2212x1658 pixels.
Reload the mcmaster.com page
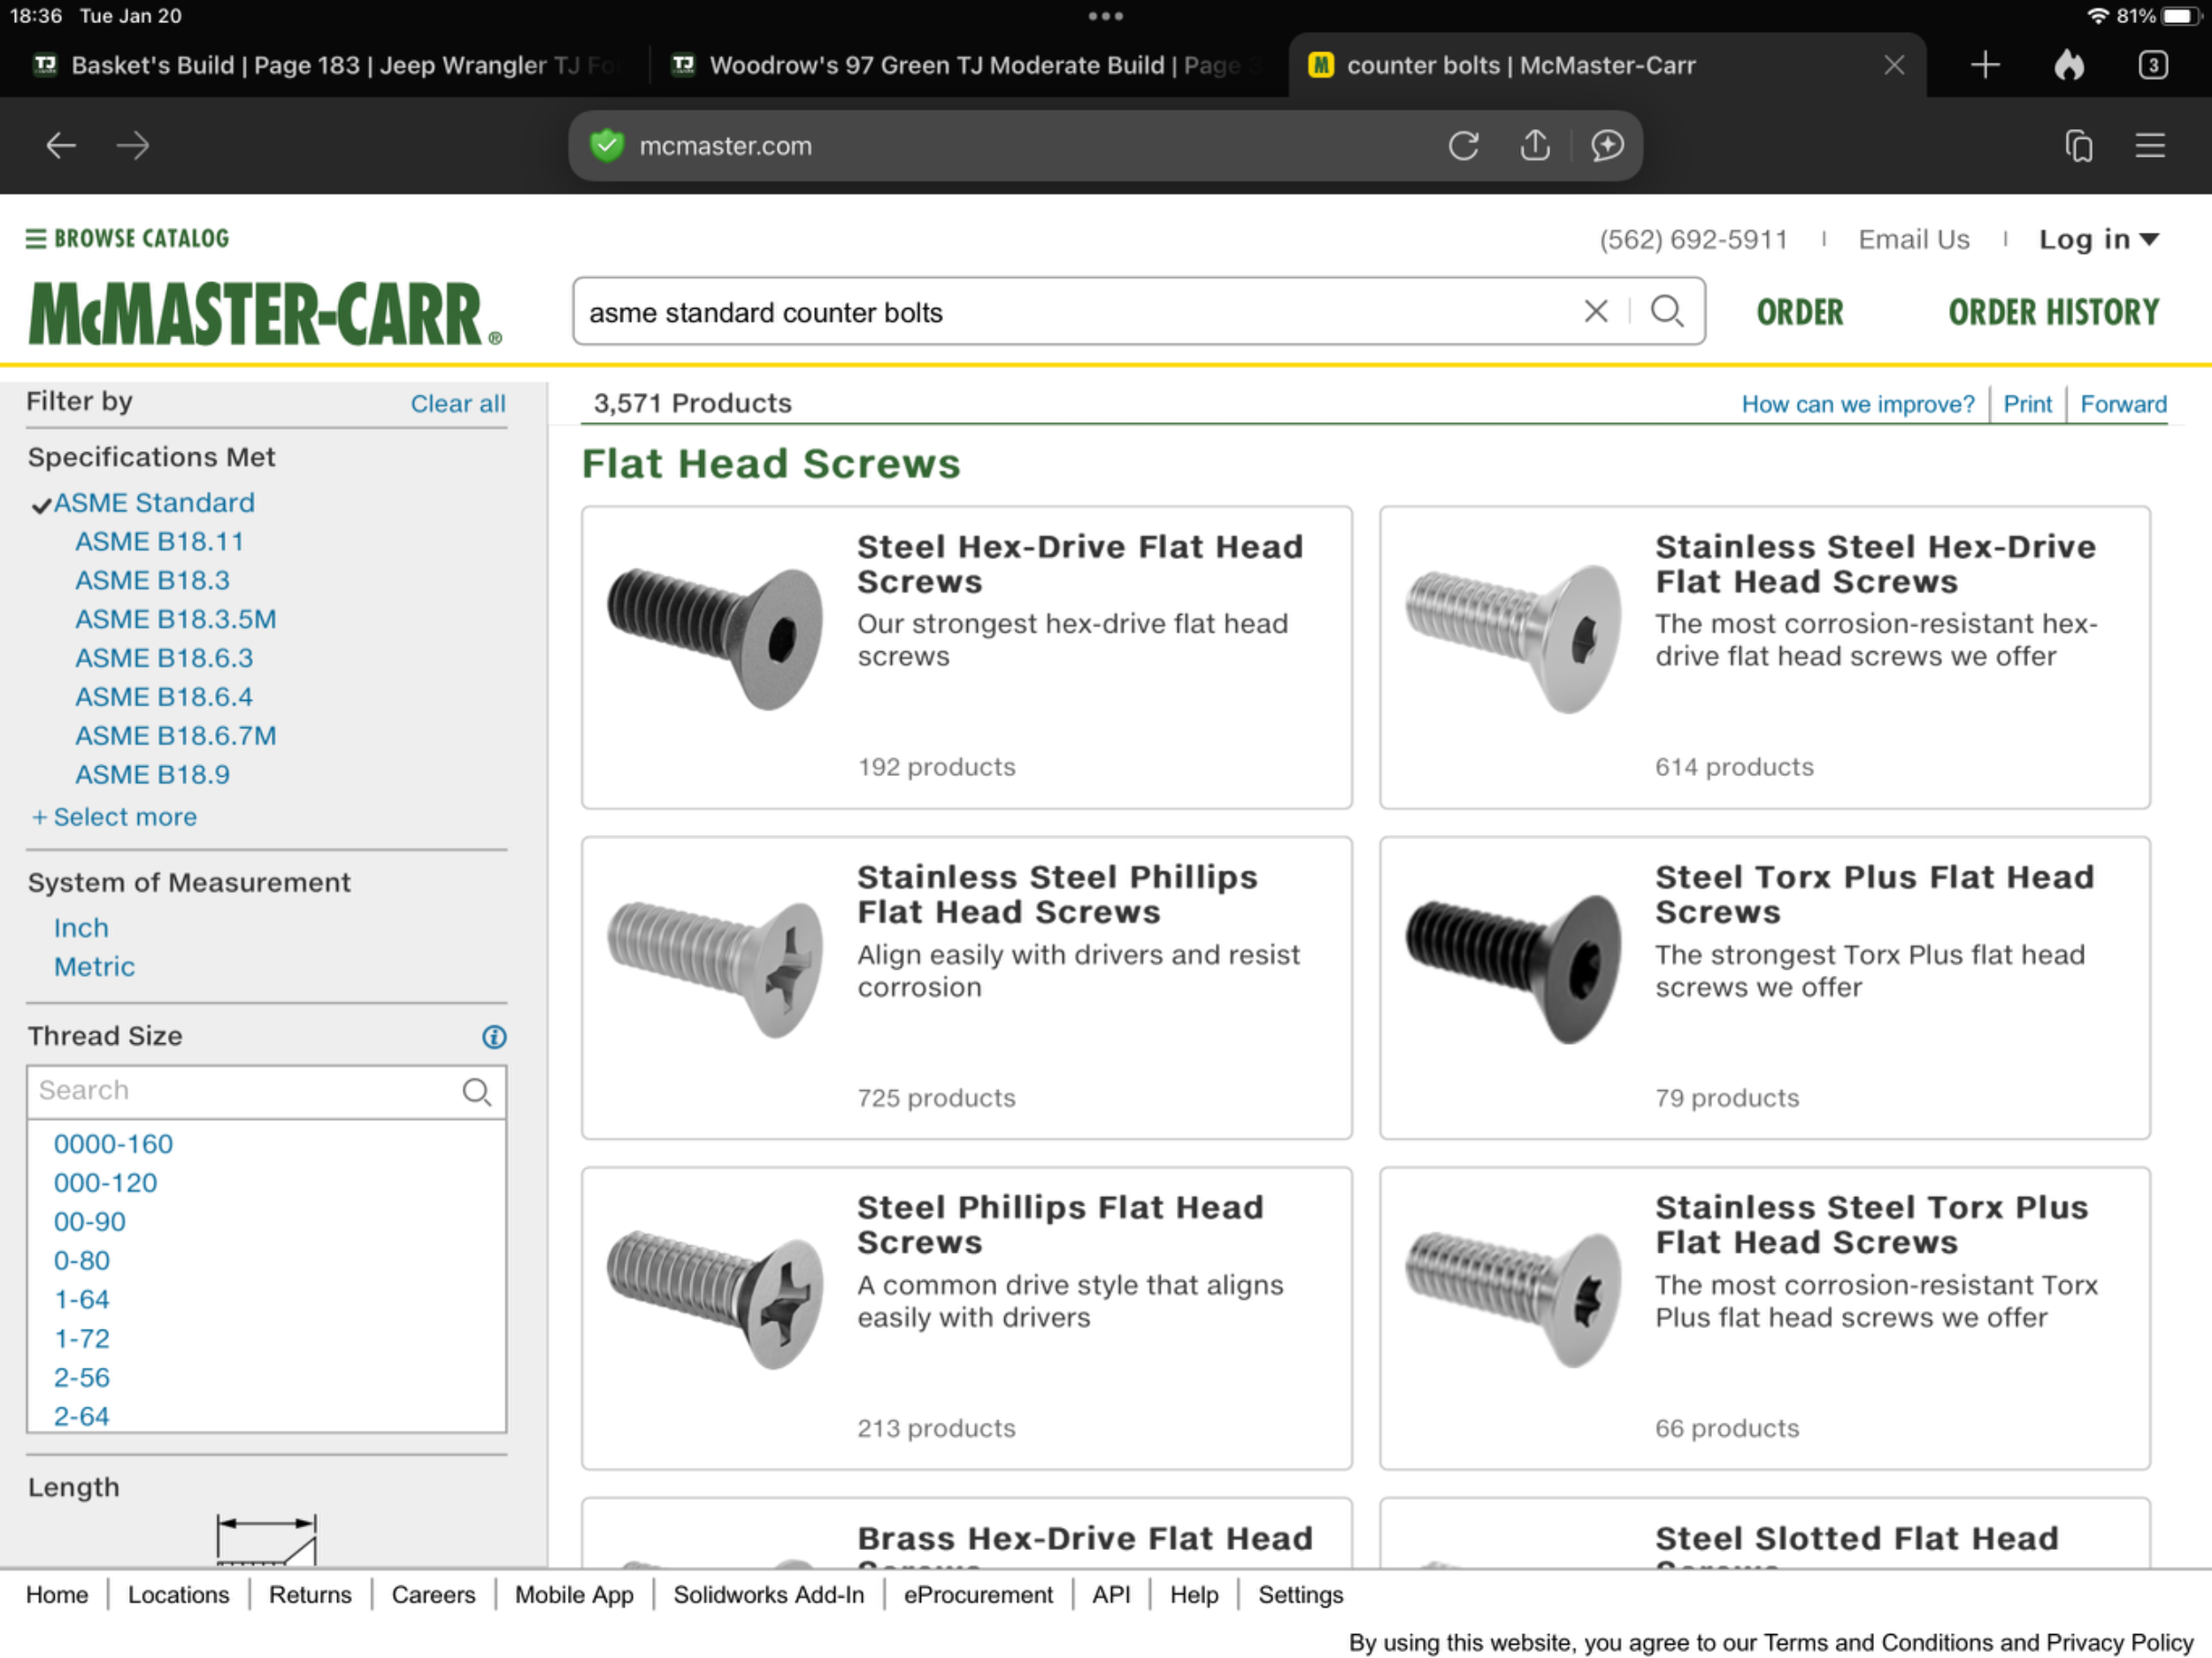(1462, 146)
